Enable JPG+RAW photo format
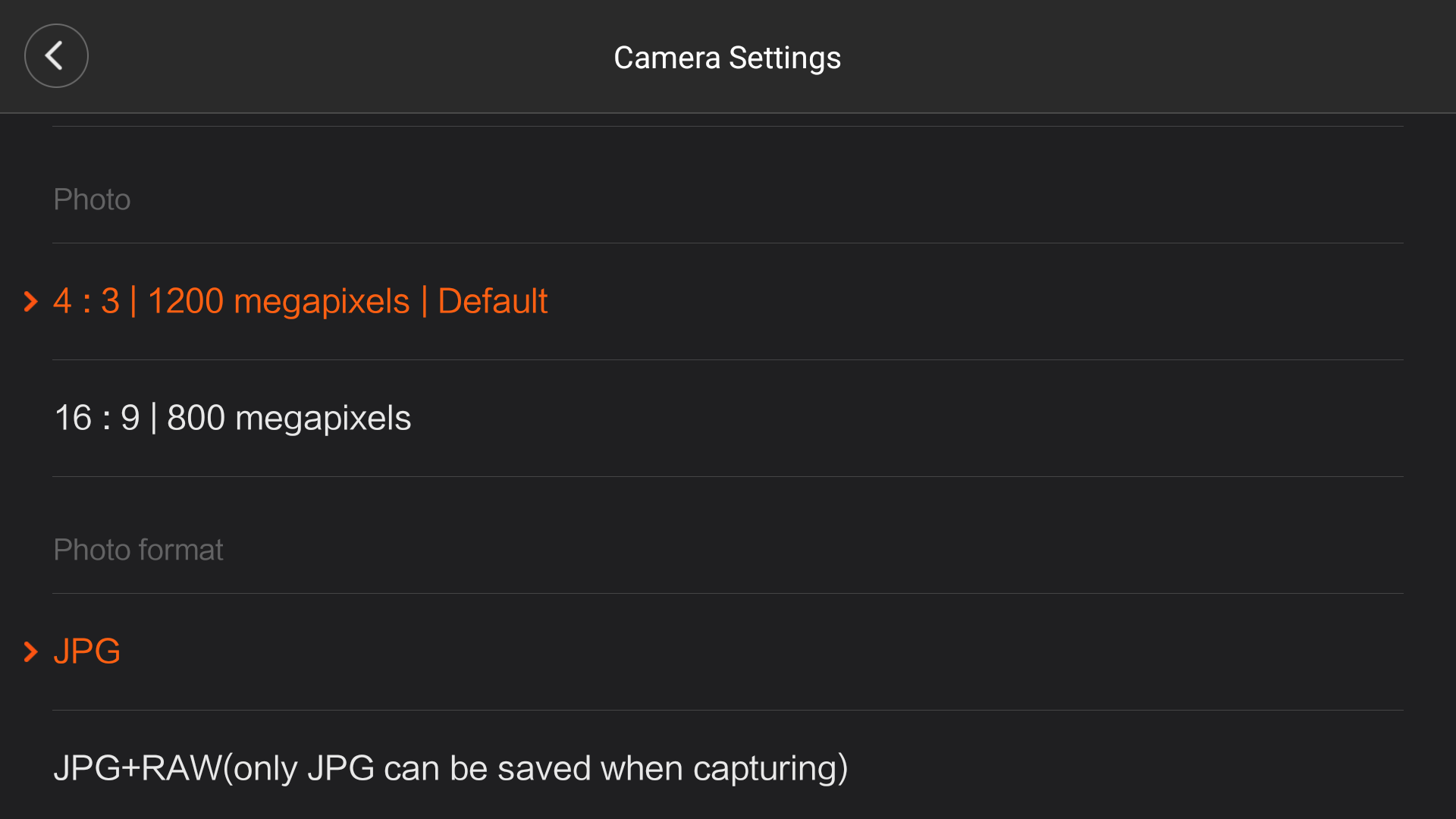Image resolution: width=1456 pixels, height=819 pixels. pos(450,768)
